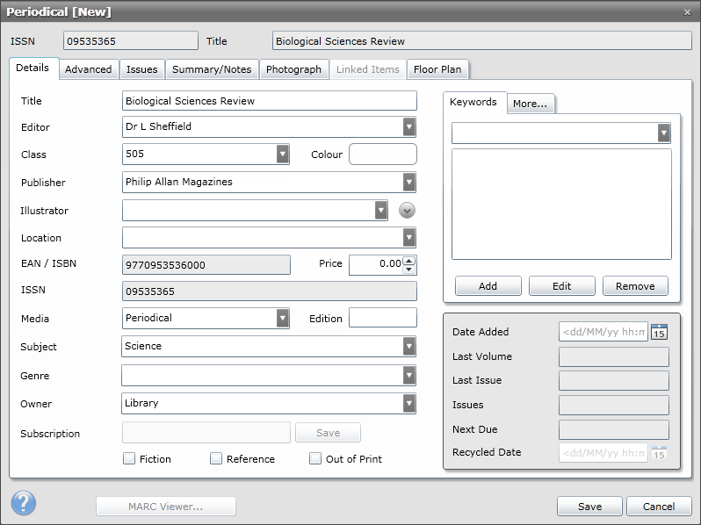The height and width of the screenshot is (525, 701).
Task: Switch to the Photograph tab
Action: tap(293, 69)
